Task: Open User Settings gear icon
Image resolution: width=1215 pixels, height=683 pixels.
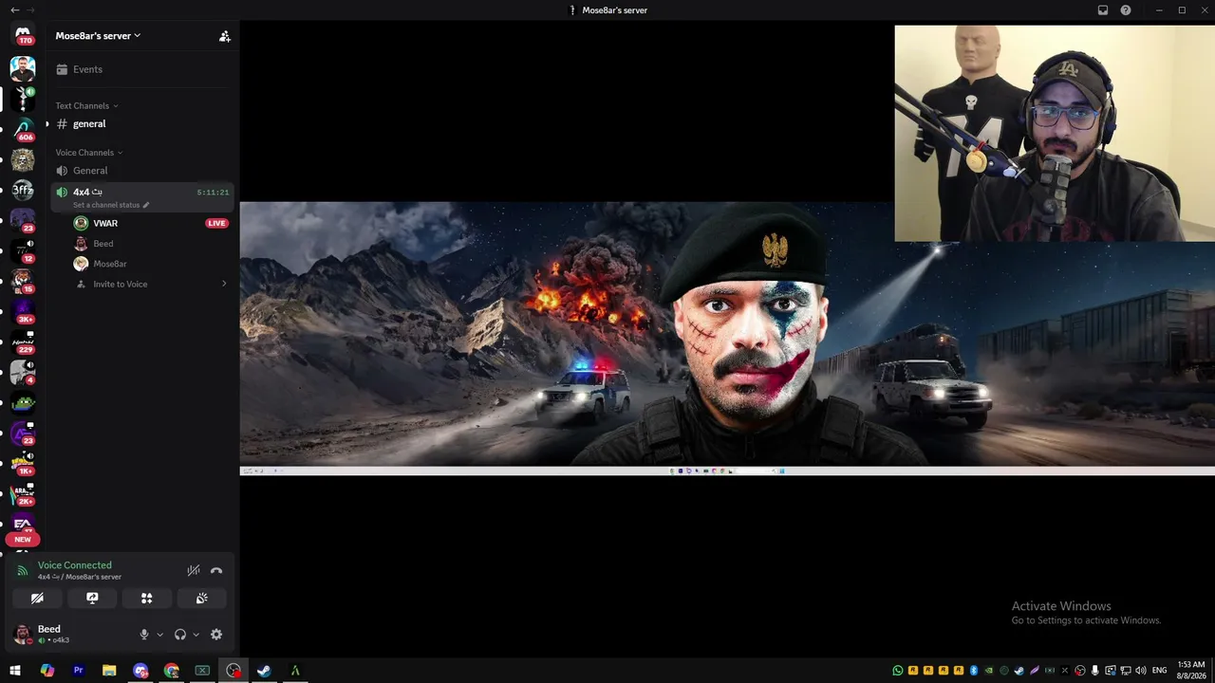Action: (216, 635)
